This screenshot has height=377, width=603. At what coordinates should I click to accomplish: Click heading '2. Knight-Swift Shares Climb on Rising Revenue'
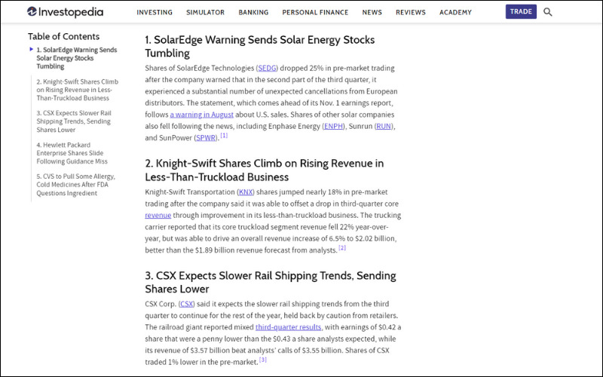tap(265, 170)
